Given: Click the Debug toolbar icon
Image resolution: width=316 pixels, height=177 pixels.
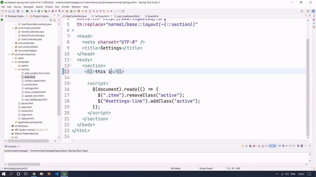Looking at the screenshot, I should coord(32,11).
